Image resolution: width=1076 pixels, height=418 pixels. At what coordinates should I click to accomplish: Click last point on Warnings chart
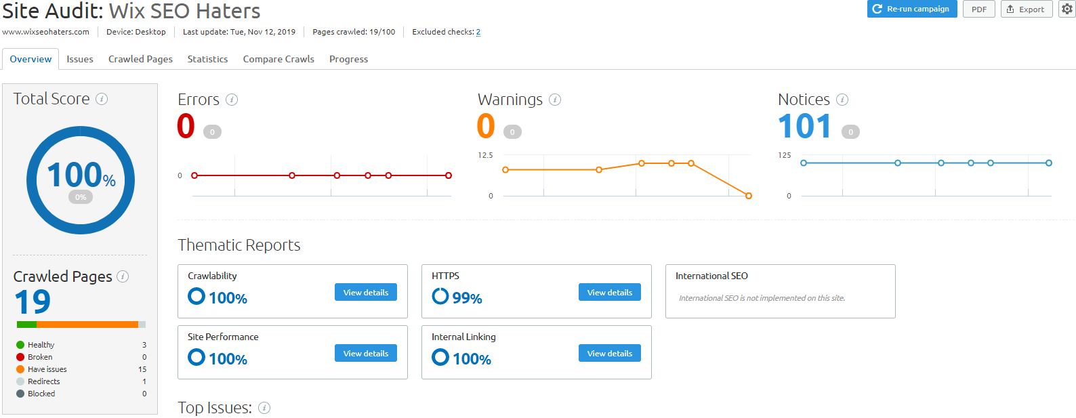pyautogui.click(x=749, y=196)
